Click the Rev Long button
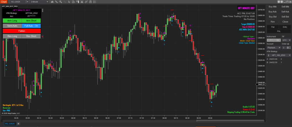This screenshot has width=292, height=127. tap(12, 36)
